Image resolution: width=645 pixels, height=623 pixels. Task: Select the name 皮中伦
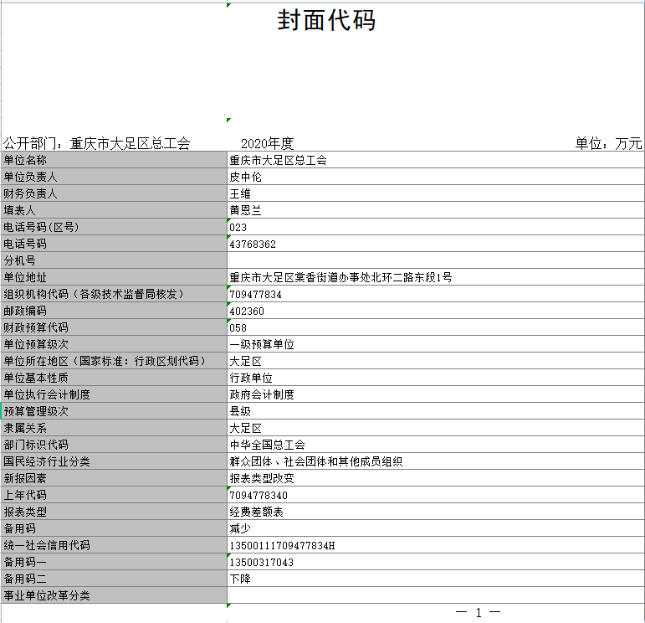tap(246, 177)
